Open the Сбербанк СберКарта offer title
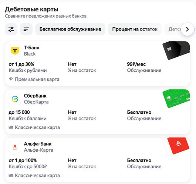The image size is (196, 184). coord(36,99)
